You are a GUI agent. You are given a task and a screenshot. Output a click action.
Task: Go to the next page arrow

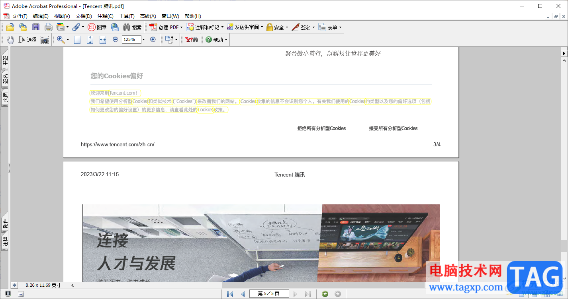pyautogui.click(x=295, y=294)
